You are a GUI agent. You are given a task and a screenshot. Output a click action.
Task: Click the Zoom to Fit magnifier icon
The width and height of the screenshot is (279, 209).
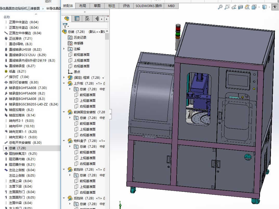pyautogui.click(x=220, y=7)
